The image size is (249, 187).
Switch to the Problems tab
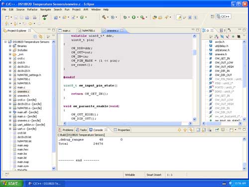point(66,130)
